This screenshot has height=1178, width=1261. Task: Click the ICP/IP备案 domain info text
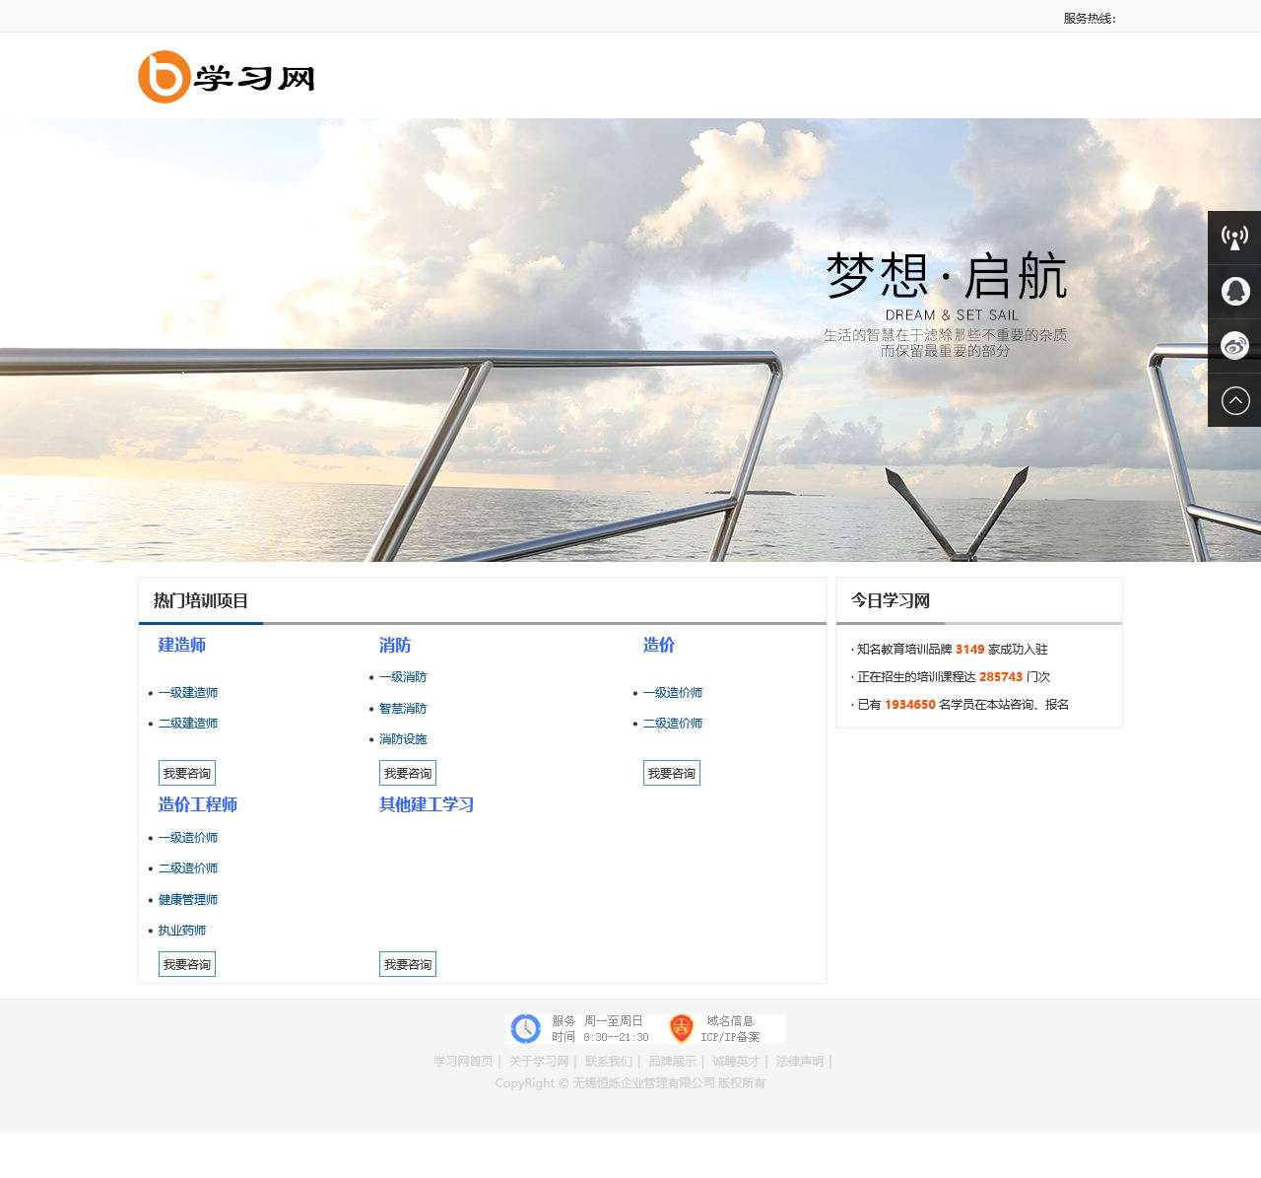click(x=730, y=1037)
